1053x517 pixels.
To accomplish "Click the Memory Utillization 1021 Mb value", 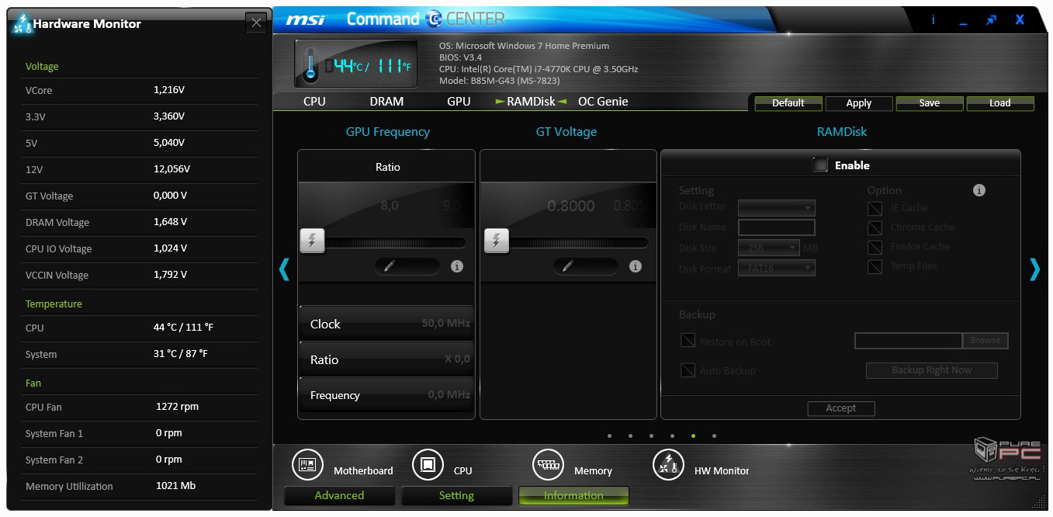I will pyautogui.click(x=176, y=486).
